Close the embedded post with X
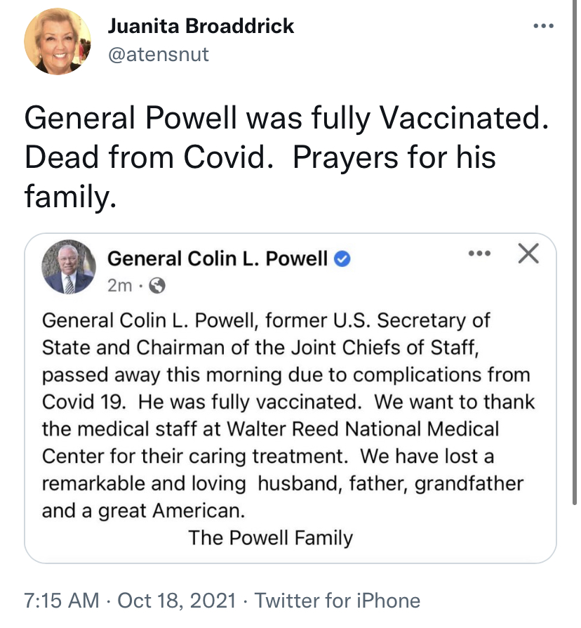Screen dimensions: 581x628 click(x=528, y=254)
